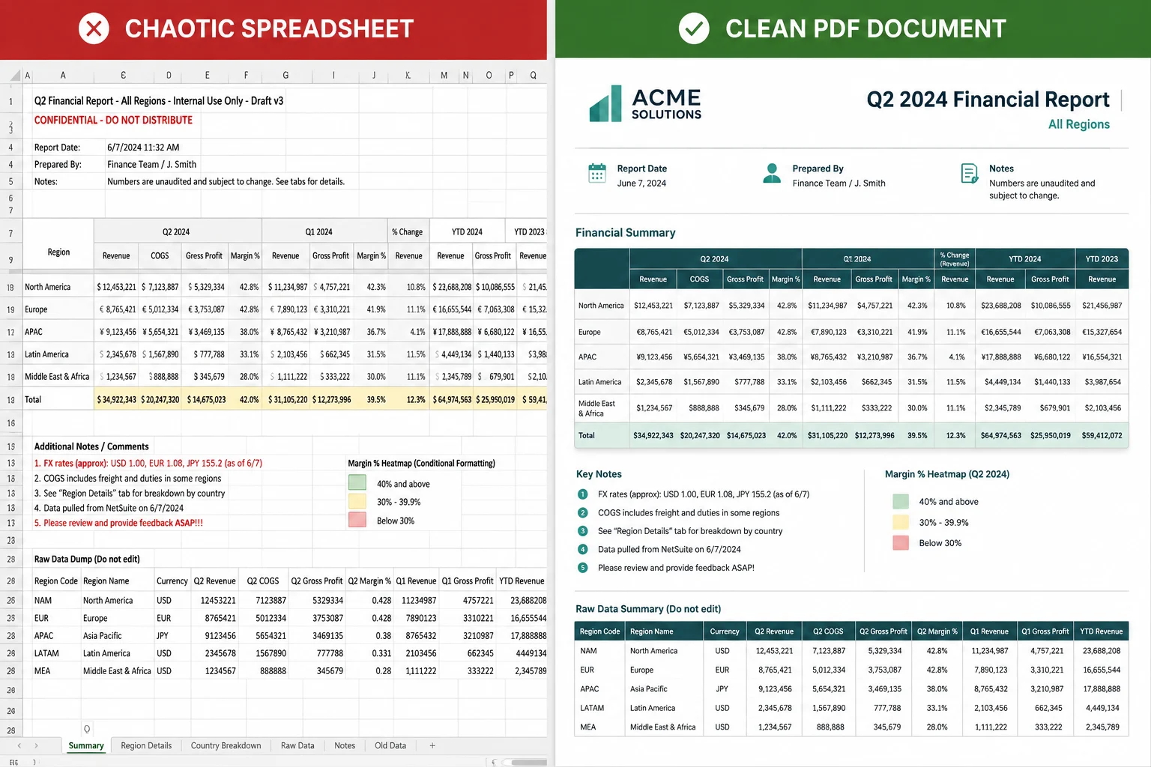Select the number 3 bullet in Key Notes
Viewport: 1151px width, 767px height.
[x=583, y=531]
